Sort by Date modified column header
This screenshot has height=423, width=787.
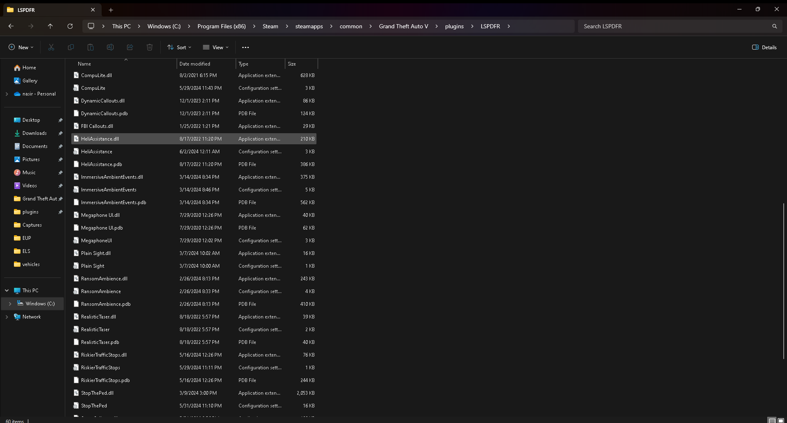pos(206,64)
